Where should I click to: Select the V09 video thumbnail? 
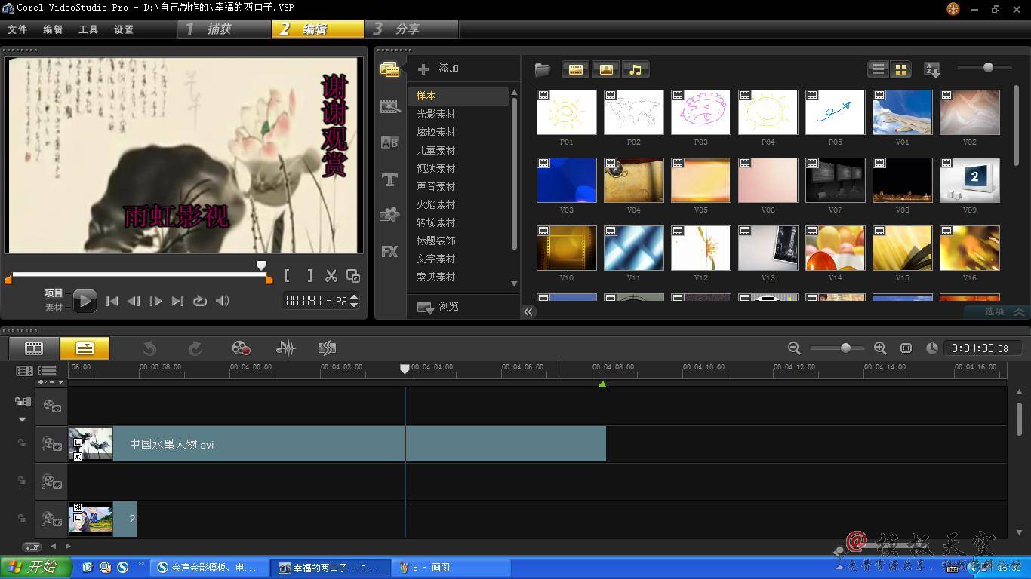click(x=969, y=180)
